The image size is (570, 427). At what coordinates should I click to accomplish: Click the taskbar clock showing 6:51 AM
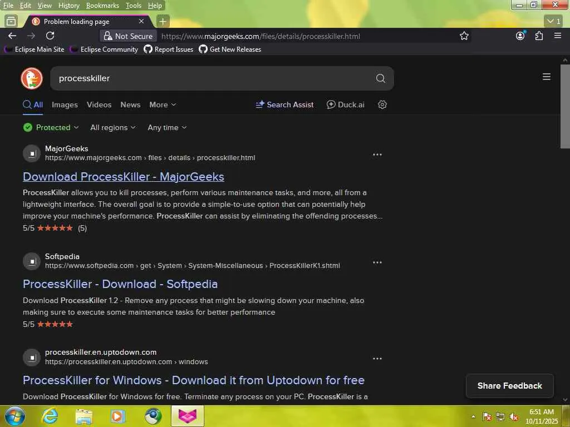tap(542, 416)
